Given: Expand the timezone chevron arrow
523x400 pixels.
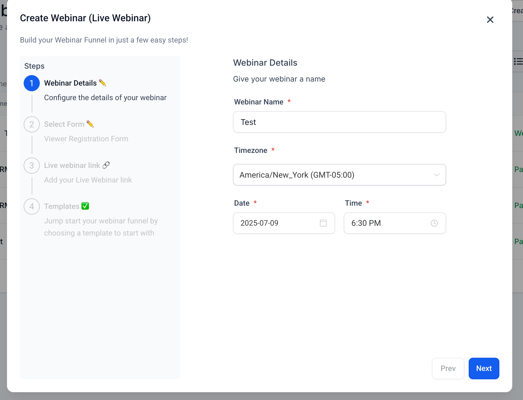Looking at the screenshot, I should (437, 175).
